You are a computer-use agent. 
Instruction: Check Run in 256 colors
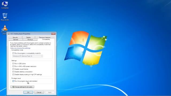click(x=13, y=63)
